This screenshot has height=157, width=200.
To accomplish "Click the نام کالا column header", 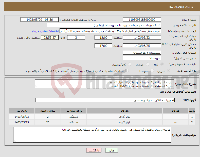I will point(124,111).
